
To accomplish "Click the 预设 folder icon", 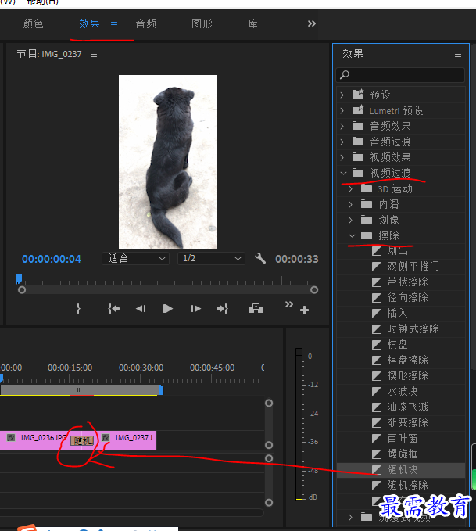I will tap(358, 94).
